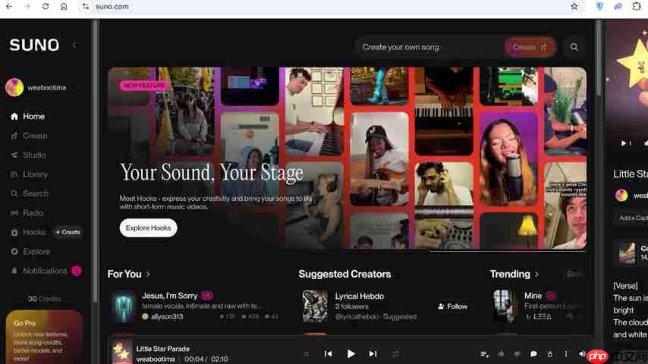Open Hooks in the sidebar

[x=29, y=232]
